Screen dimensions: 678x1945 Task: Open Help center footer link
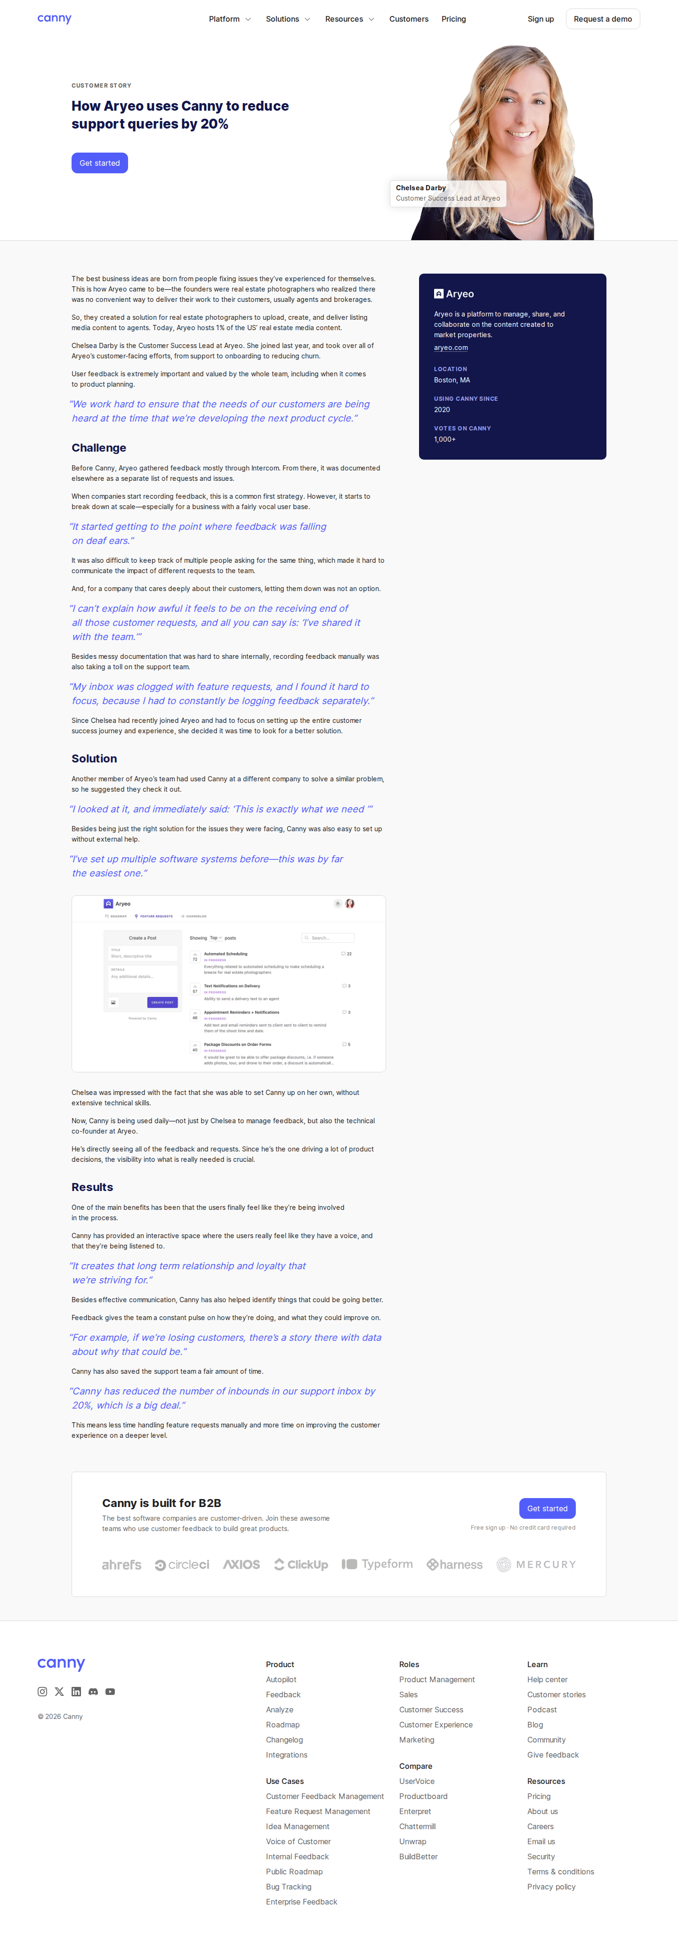coord(548,1679)
